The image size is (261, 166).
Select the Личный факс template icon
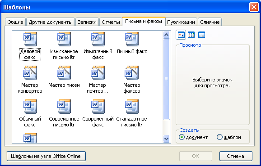[132, 39]
